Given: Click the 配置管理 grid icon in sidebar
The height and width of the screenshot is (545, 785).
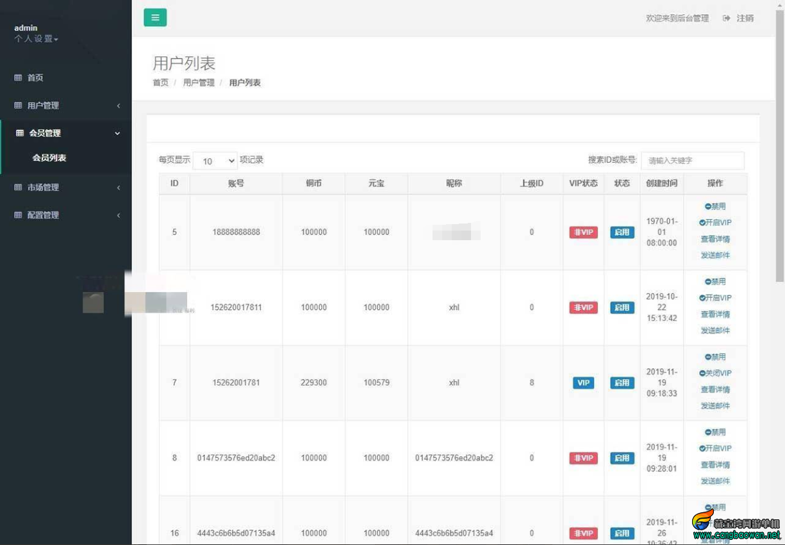Looking at the screenshot, I should 18,215.
